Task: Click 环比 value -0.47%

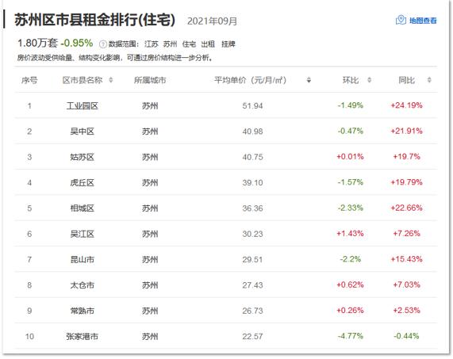Action: click(351, 131)
